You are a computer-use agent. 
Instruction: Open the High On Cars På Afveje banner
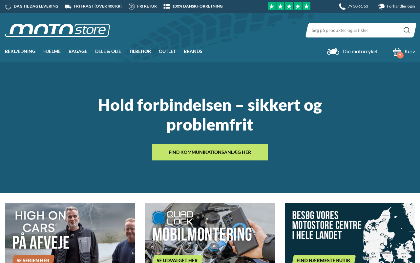coord(70,233)
